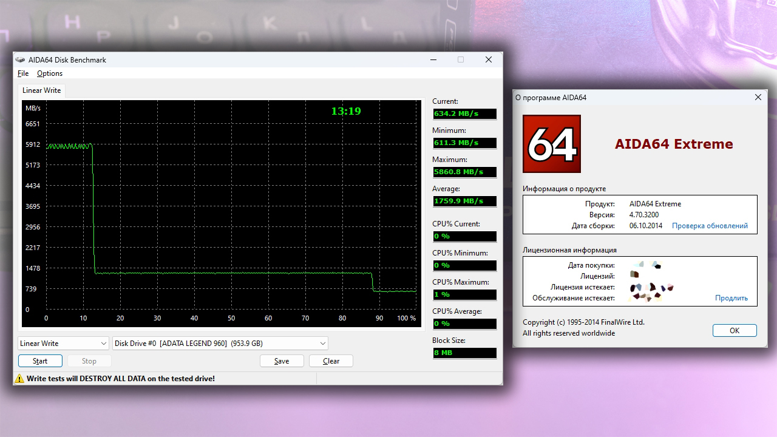Click the CPU% Average value field
Image resolution: width=777 pixels, height=437 pixels.
tap(464, 324)
